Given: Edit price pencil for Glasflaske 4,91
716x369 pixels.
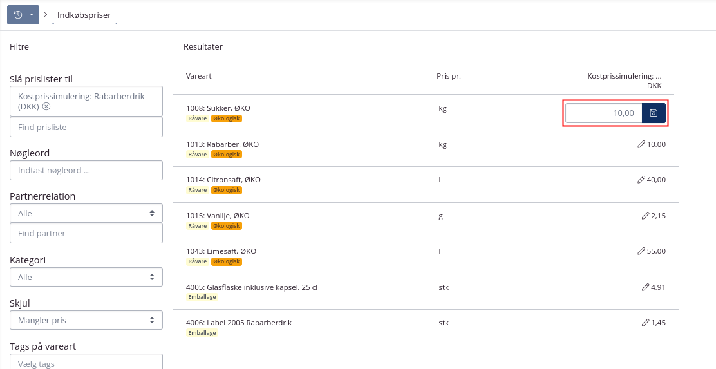Looking at the screenshot, I should (645, 287).
